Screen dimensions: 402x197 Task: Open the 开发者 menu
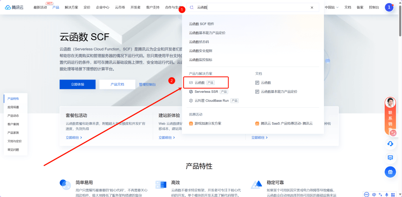pyautogui.click(x=135, y=7)
